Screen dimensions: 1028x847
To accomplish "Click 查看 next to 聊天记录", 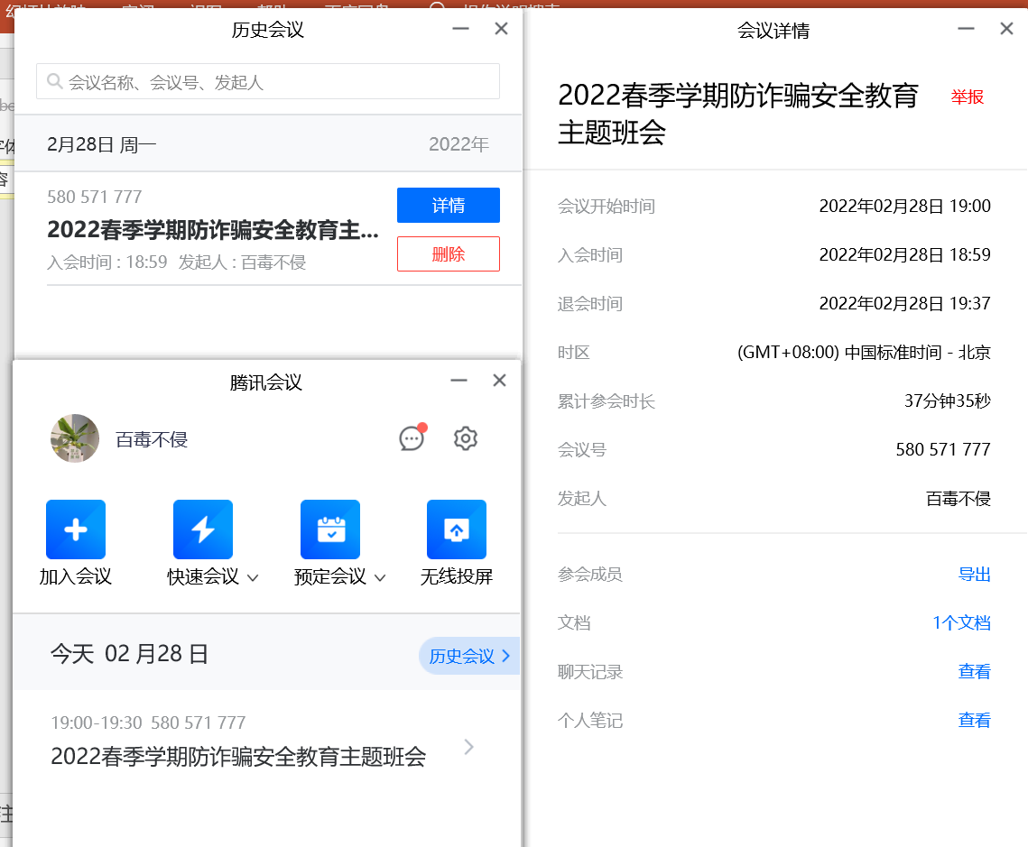I will pyautogui.click(x=974, y=672).
